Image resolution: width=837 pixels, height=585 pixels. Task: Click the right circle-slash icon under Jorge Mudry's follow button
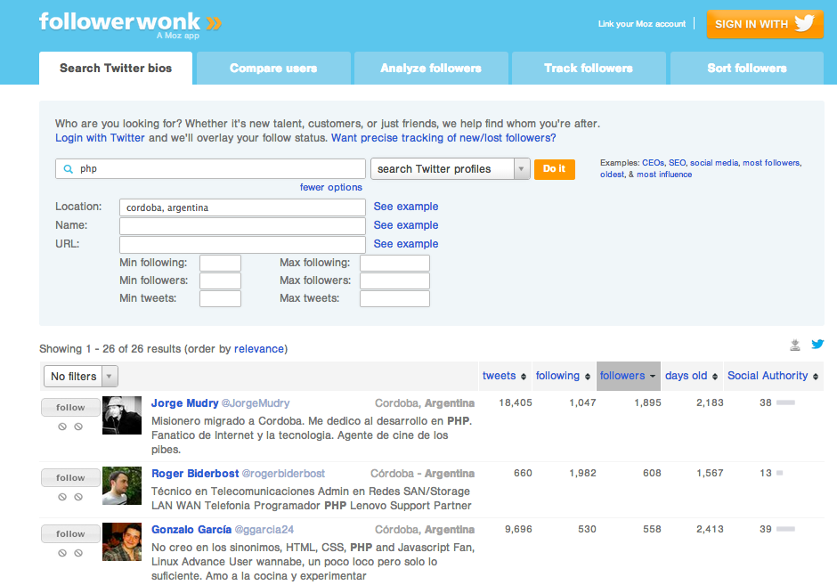(x=78, y=427)
